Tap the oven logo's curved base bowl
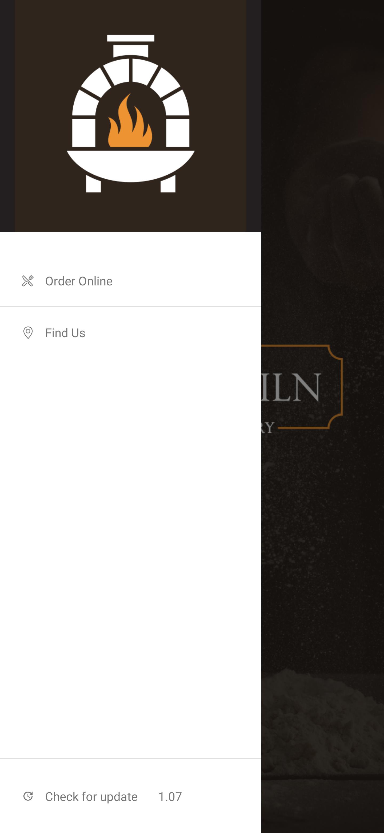Image resolution: width=384 pixels, height=833 pixels. [x=130, y=166]
